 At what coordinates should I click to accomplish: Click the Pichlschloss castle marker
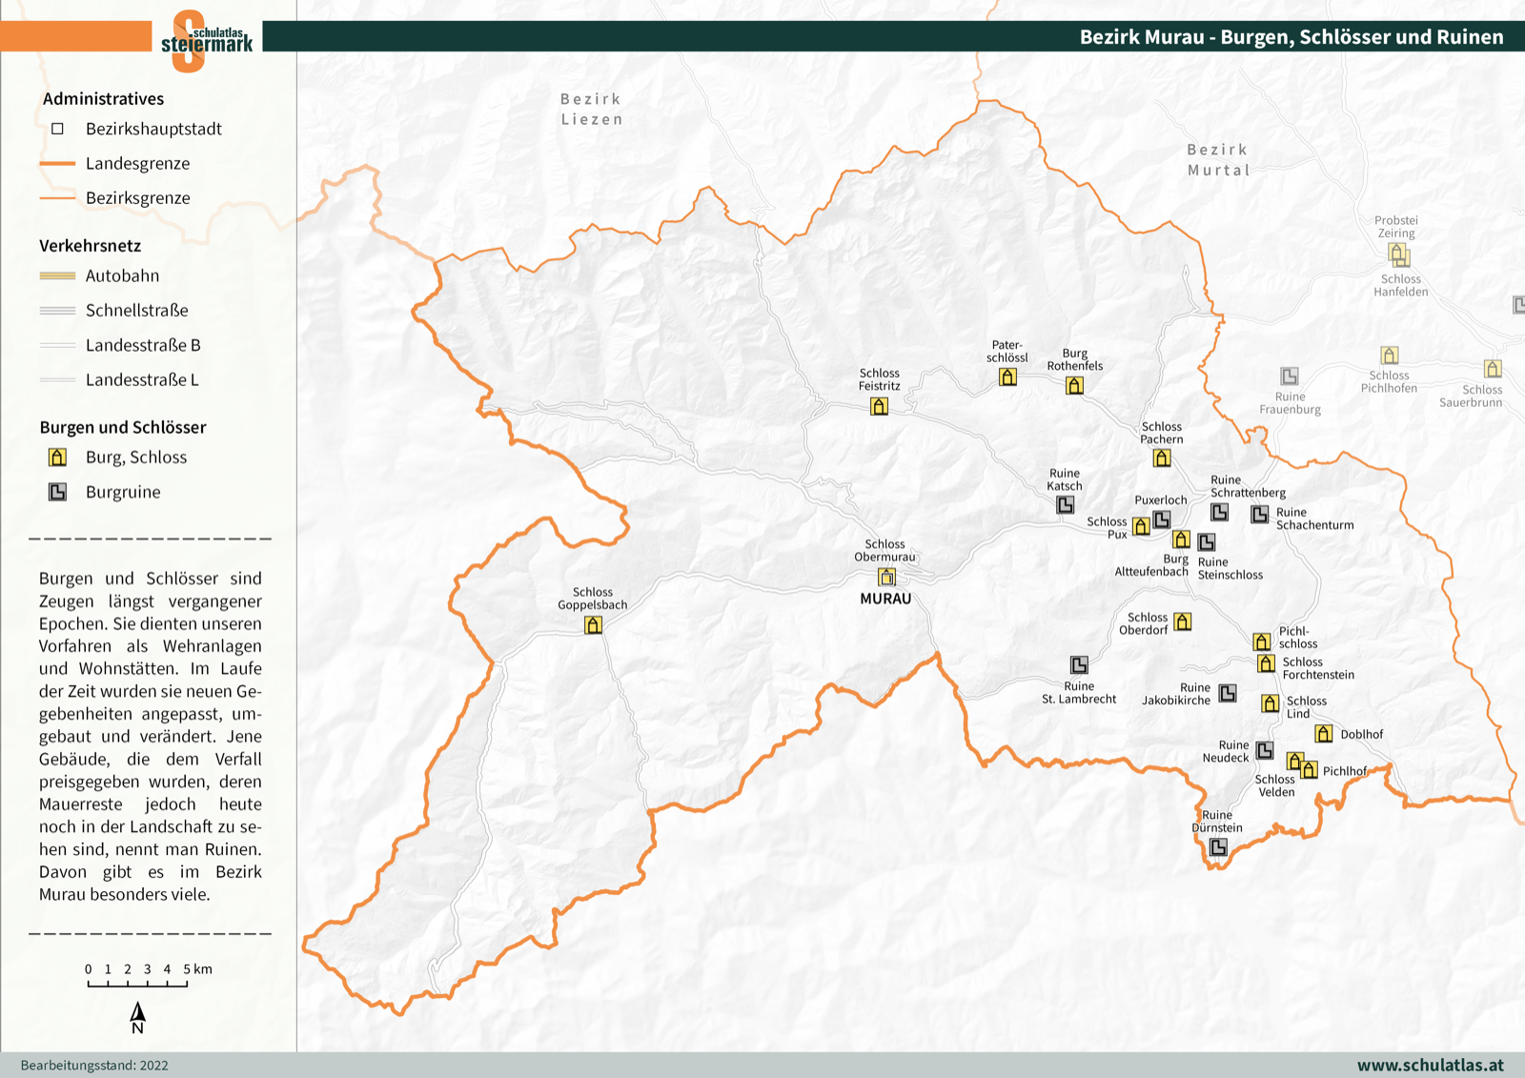pos(1262,641)
